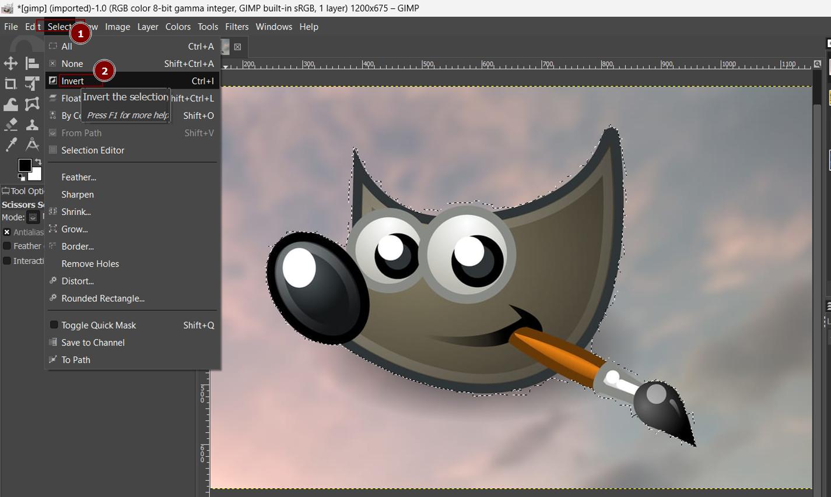Toggle the Antialiasing checkbox
Image resolution: width=831 pixels, height=497 pixels.
click(x=7, y=232)
